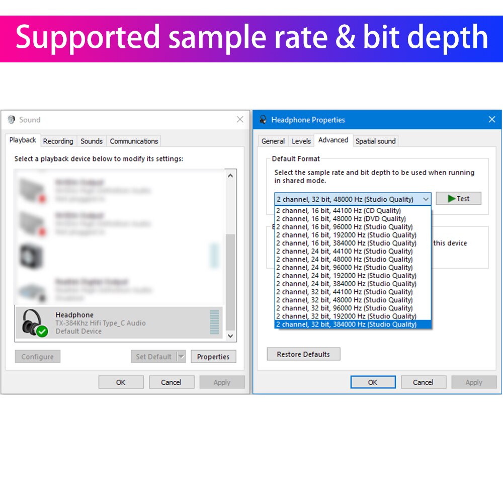Switch to the Recording tab
This screenshot has width=503, height=503.
[58, 141]
